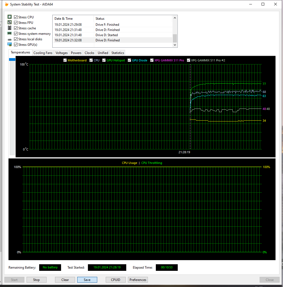Click the Date & Time column header

[x=73, y=19]
